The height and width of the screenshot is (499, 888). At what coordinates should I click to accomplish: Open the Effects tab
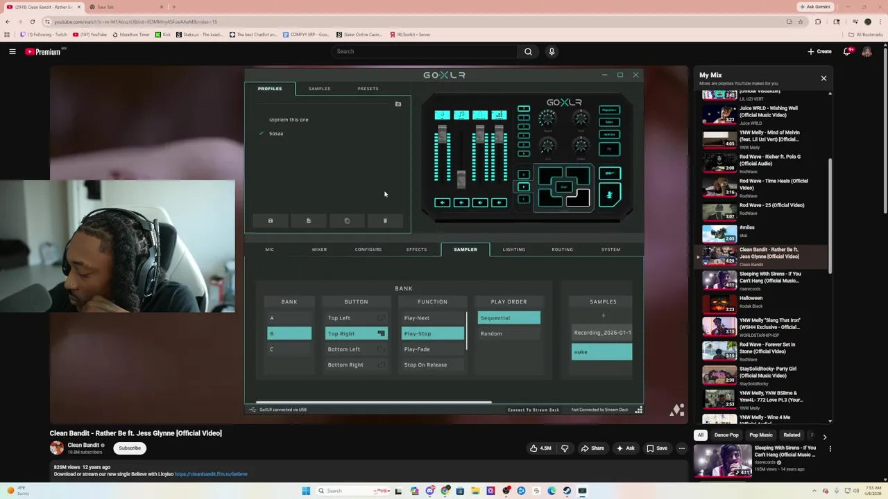[416, 249]
